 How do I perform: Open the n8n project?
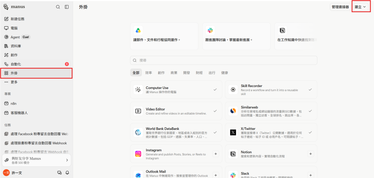coord(36,104)
